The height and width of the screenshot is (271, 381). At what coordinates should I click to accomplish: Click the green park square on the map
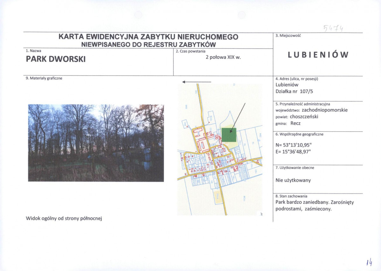[229, 135]
